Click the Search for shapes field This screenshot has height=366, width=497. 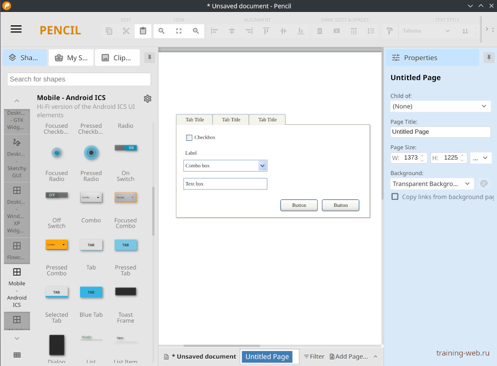tap(79, 79)
